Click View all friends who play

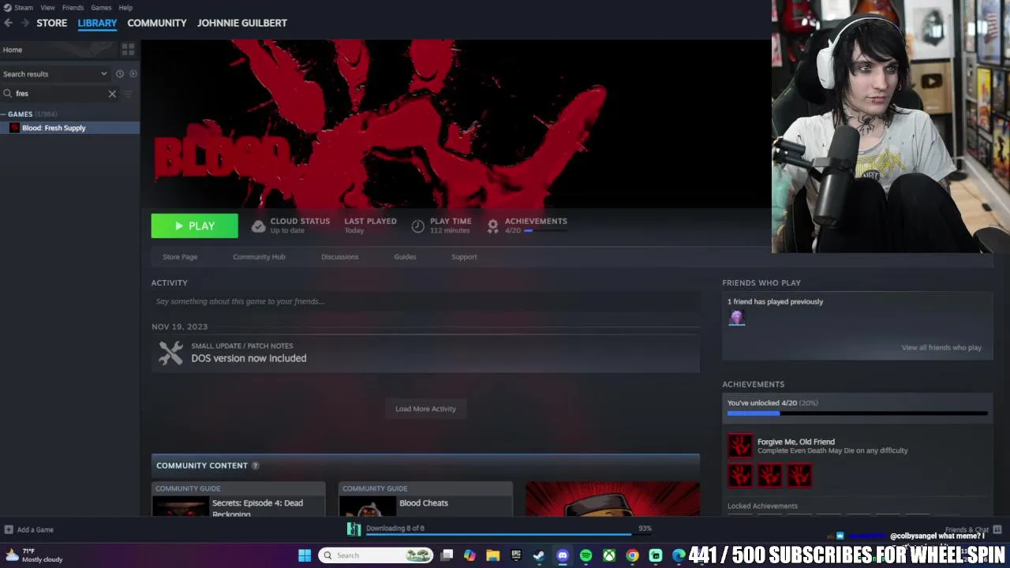(x=941, y=347)
